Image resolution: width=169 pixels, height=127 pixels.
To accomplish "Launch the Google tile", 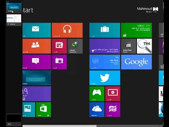I will [x=137, y=62].
